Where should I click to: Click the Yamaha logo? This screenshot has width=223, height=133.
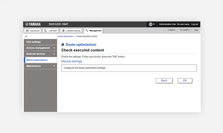[33, 24]
